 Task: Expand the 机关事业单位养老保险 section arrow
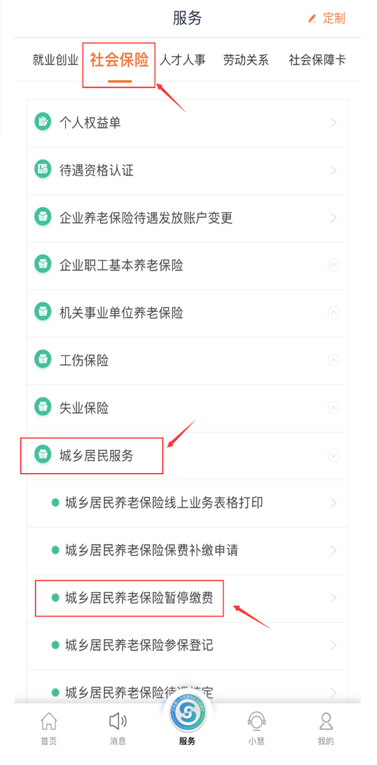[334, 312]
